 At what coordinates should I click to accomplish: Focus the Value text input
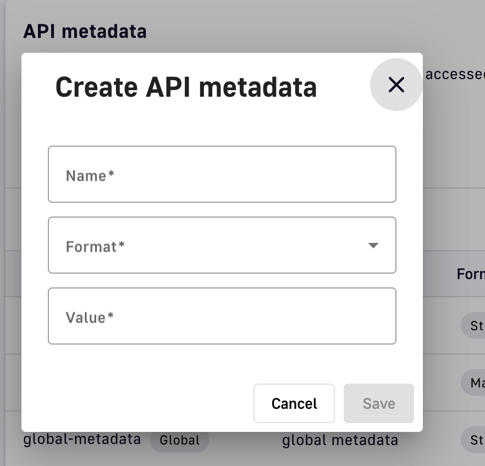[x=222, y=316]
